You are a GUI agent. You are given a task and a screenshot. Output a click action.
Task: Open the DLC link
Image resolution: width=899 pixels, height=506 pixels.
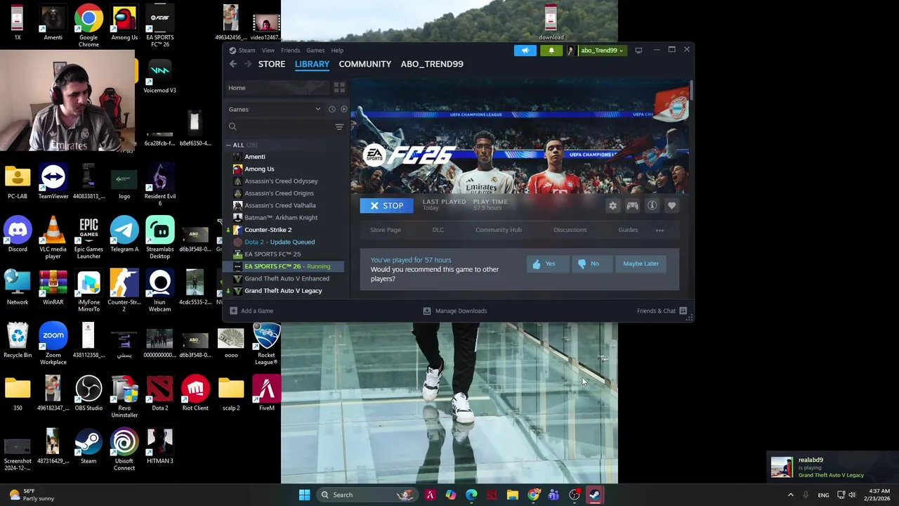coord(438,230)
